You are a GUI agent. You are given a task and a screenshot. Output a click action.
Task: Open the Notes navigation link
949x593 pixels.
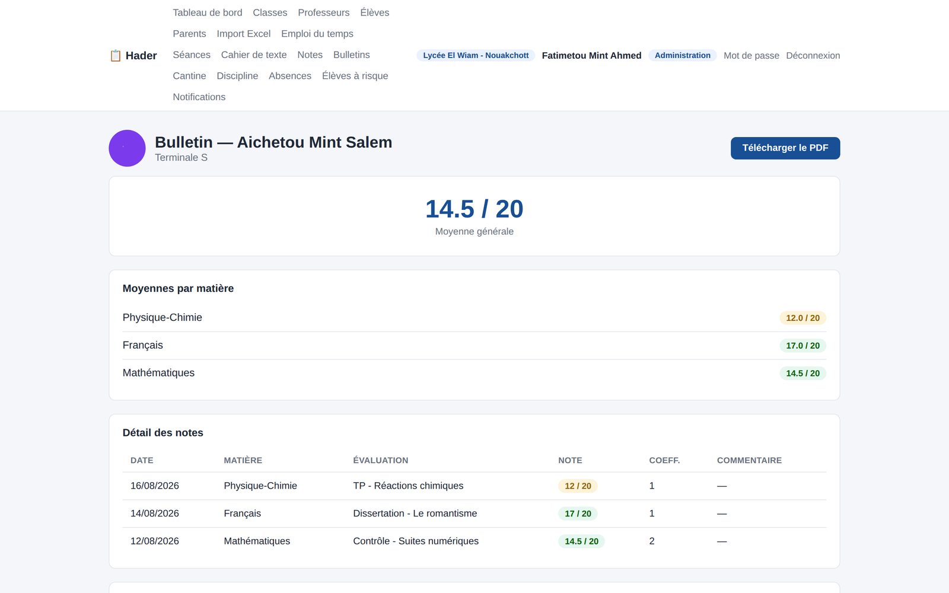click(310, 55)
